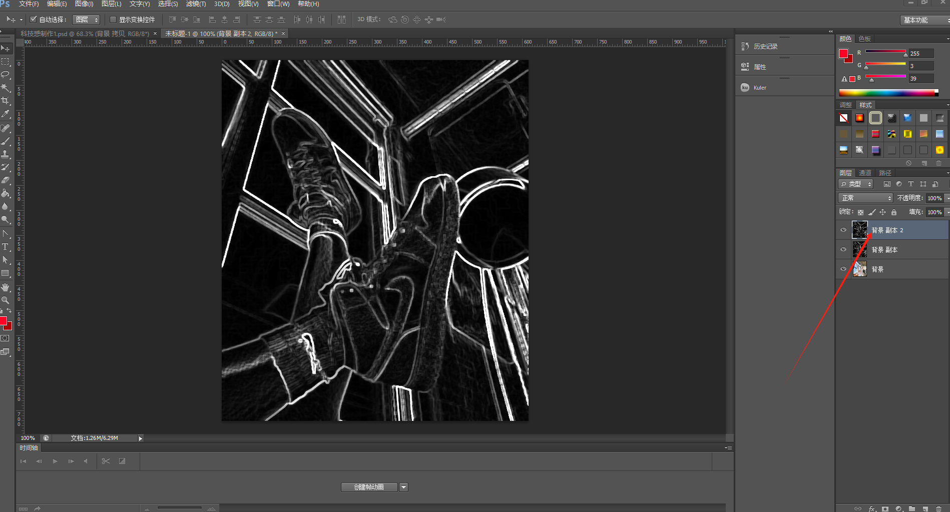Enable Show Transform Controls checkbox

pos(113,20)
